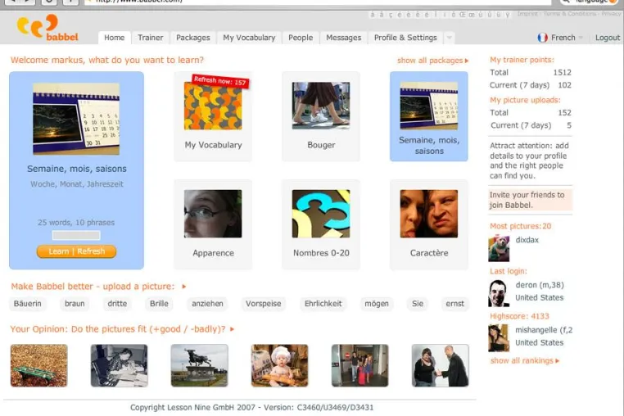Viewport: 624px width, 416px height.
Task: Select the word tag mögen
Action: point(377,304)
